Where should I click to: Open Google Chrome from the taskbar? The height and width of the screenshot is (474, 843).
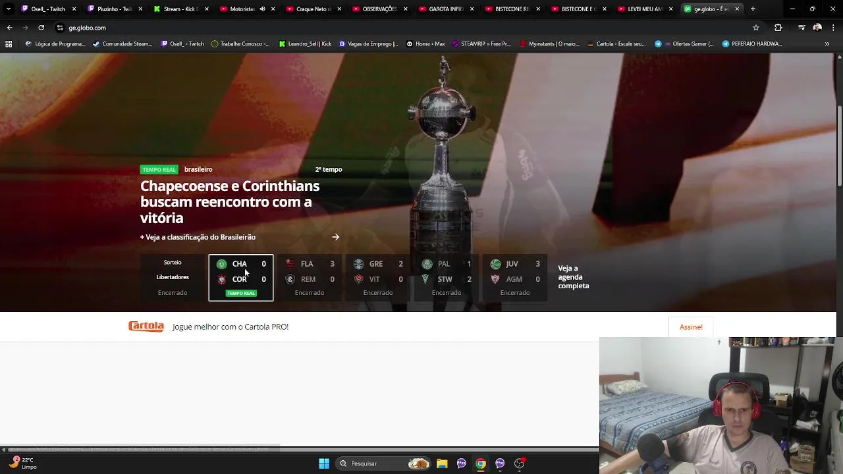(481, 463)
